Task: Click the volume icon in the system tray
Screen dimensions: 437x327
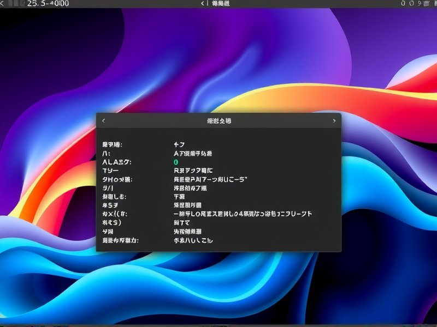Action: click(x=412, y=4)
